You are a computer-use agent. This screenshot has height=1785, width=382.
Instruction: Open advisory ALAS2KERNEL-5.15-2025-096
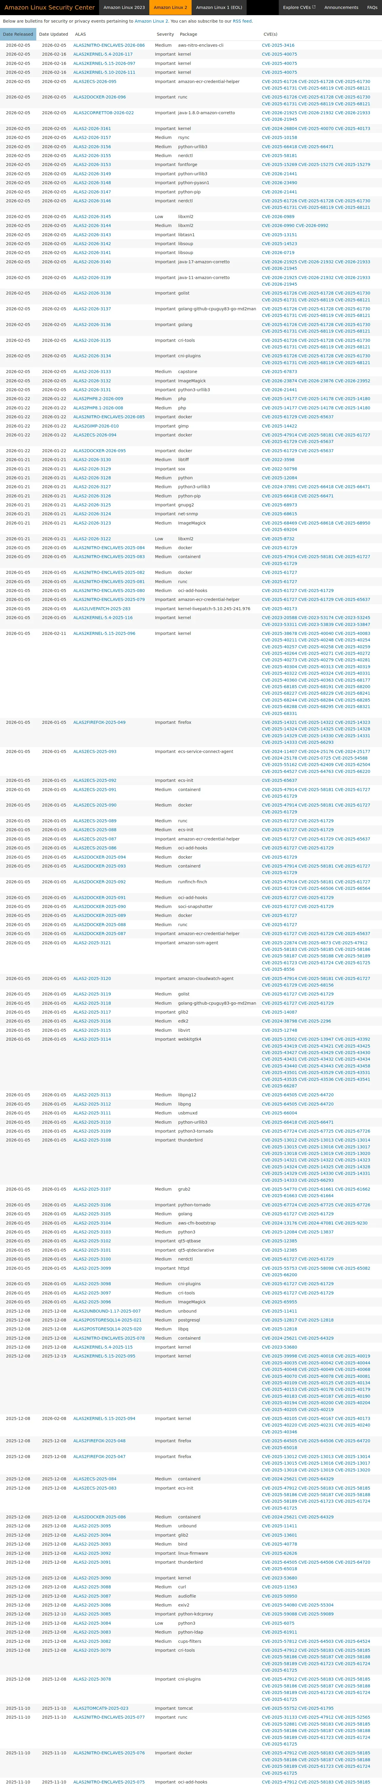click(104, 633)
